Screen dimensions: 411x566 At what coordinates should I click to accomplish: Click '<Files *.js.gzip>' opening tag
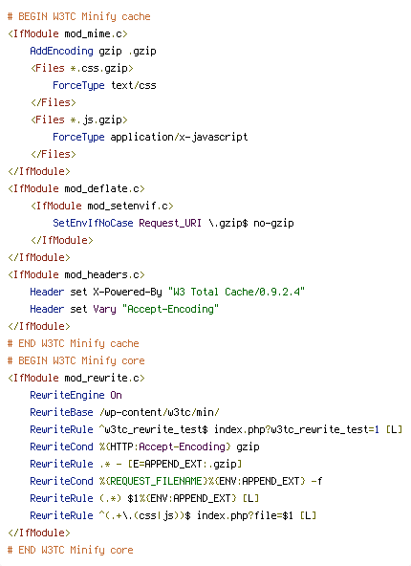(x=79, y=120)
